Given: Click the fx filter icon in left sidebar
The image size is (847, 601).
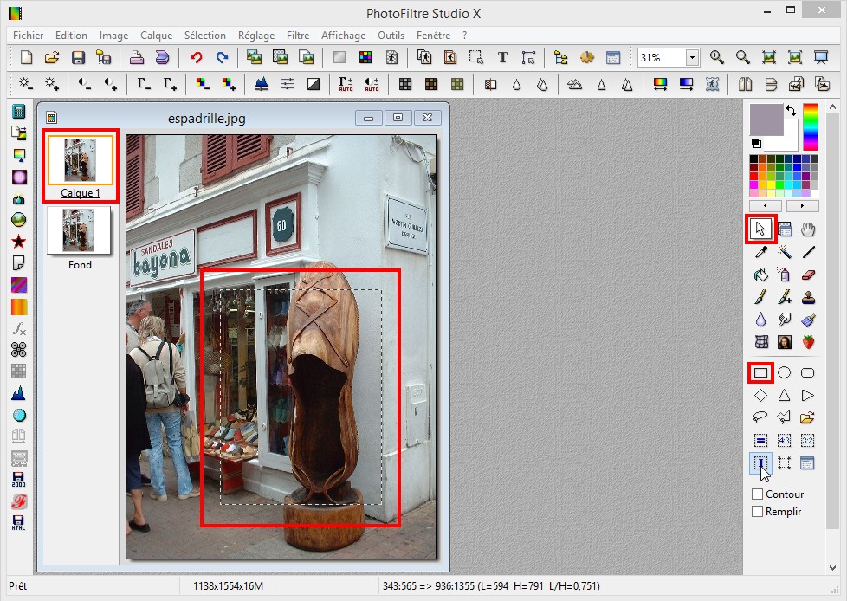Looking at the screenshot, I should click(x=18, y=327).
